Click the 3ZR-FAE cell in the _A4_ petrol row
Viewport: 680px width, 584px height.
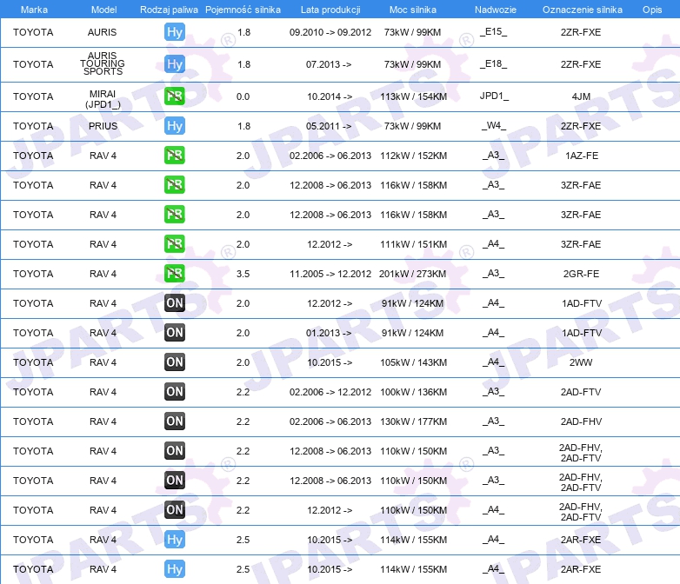tap(581, 244)
